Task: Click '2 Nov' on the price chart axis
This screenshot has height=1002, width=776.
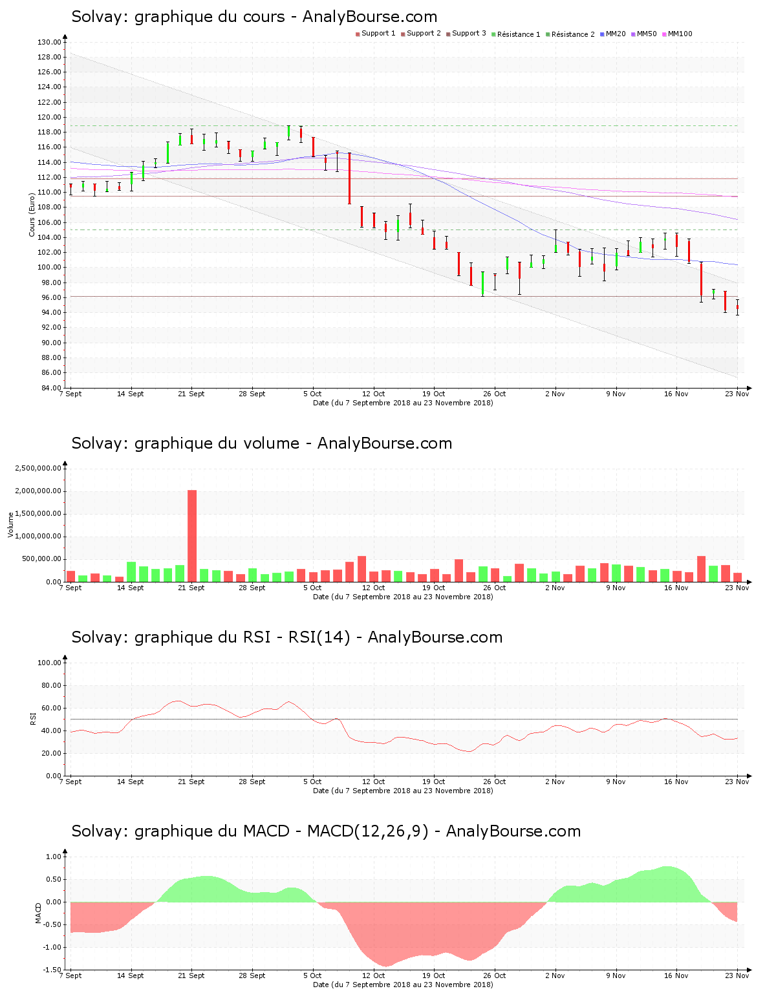Action: click(x=555, y=394)
